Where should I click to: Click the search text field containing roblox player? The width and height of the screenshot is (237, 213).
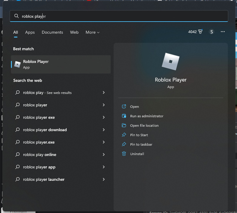point(119,16)
